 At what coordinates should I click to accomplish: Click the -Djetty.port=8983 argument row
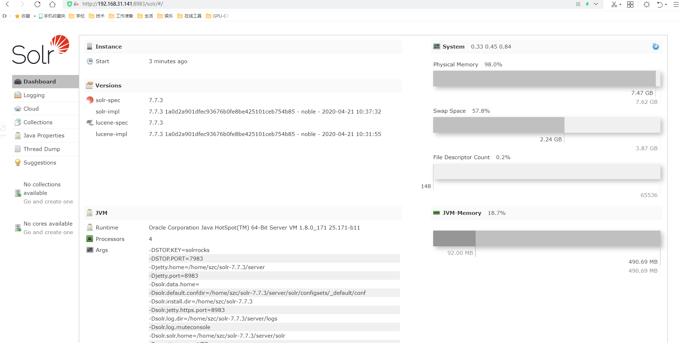click(x=274, y=276)
